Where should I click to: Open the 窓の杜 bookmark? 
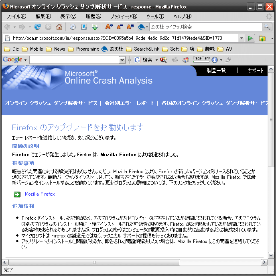(x=112, y=49)
